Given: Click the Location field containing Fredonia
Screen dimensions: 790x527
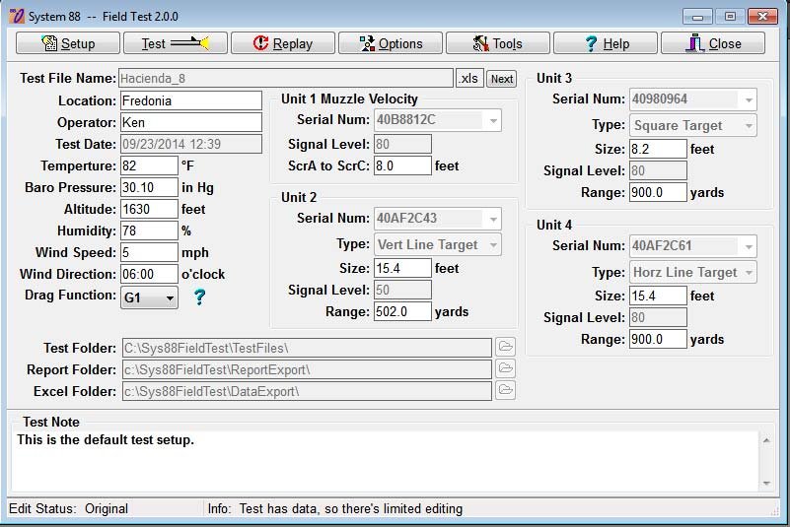Looking at the screenshot, I should pos(190,100).
